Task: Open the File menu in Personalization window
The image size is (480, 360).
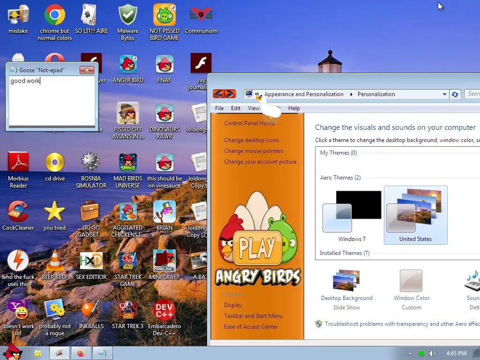Action: click(x=219, y=108)
